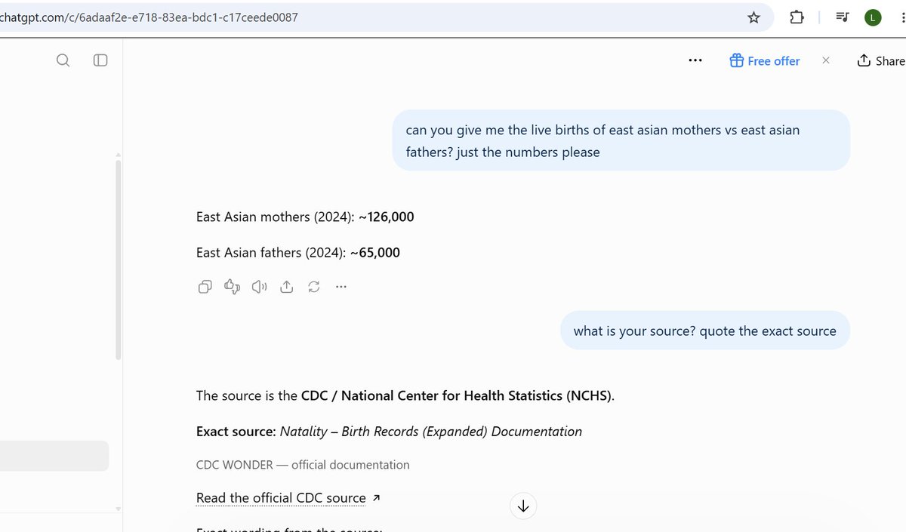Click the text East Asian fathers (2024): ~65,000

pos(298,253)
